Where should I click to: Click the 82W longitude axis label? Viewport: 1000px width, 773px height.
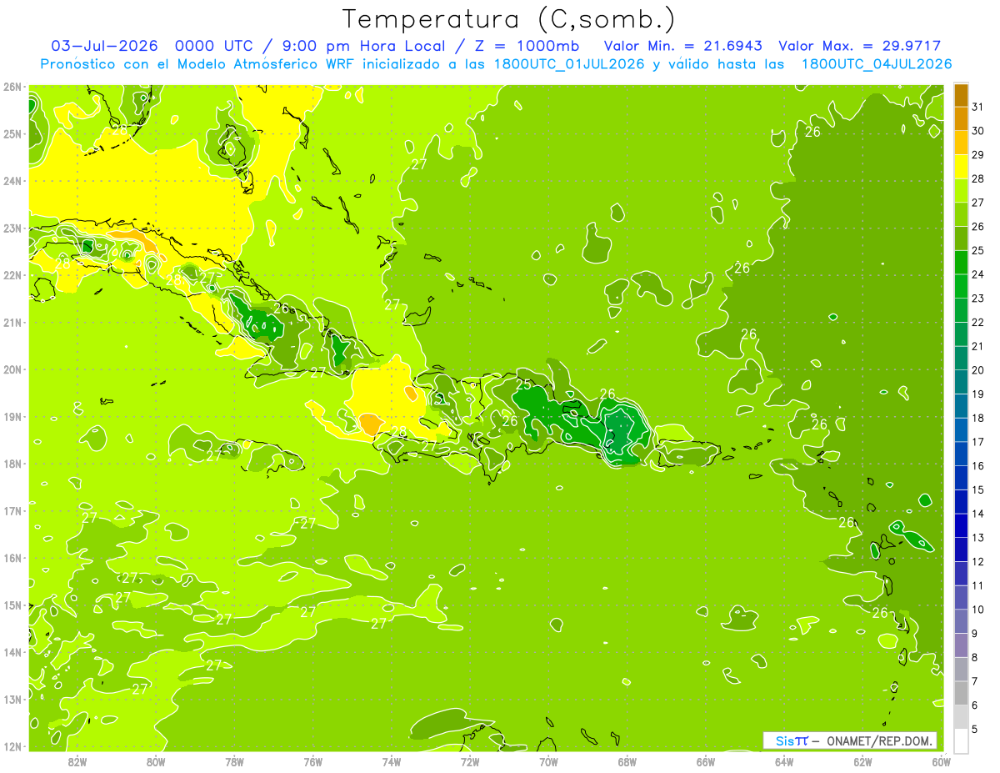(77, 761)
